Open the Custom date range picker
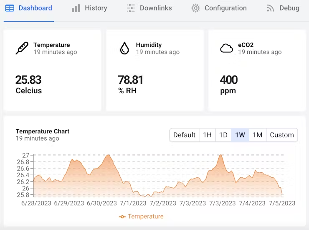This screenshot has width=309, height=230. pos(282,135)
